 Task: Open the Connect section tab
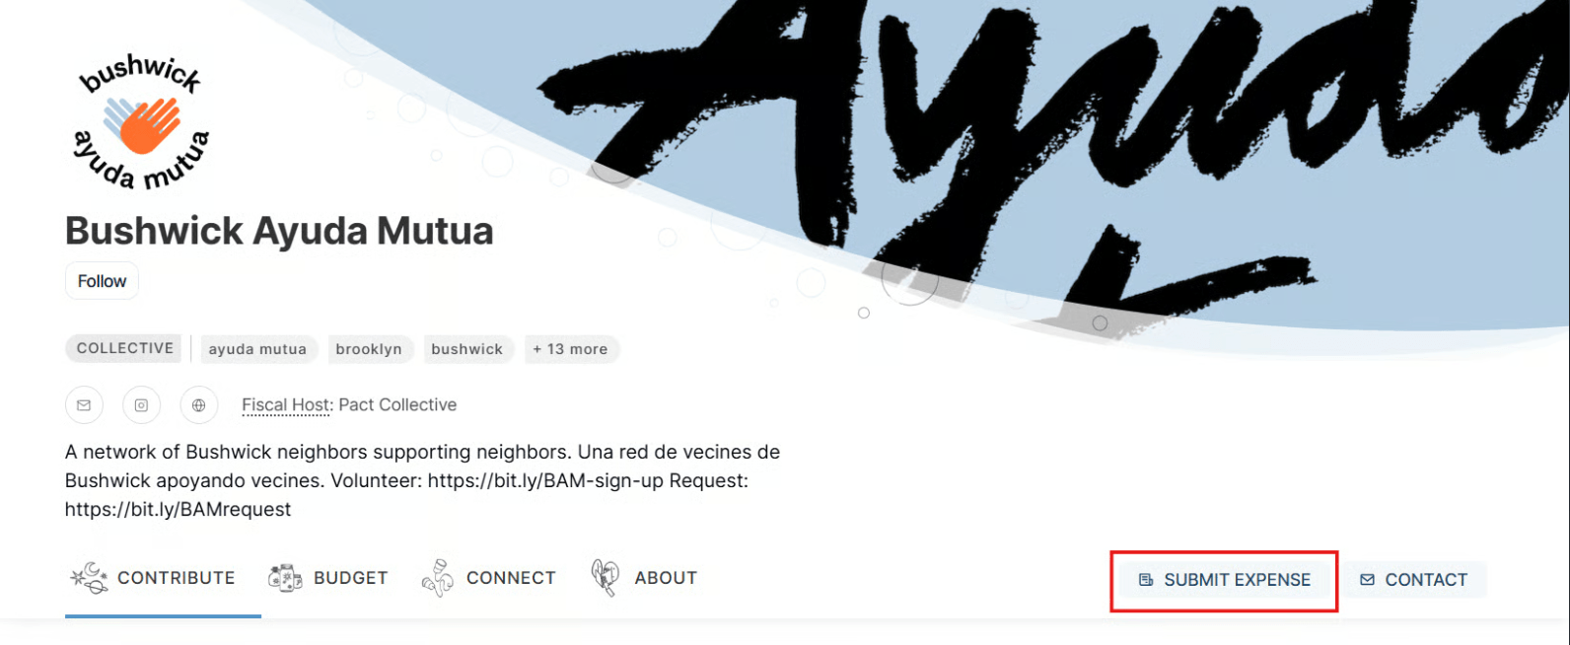(489, 578)
